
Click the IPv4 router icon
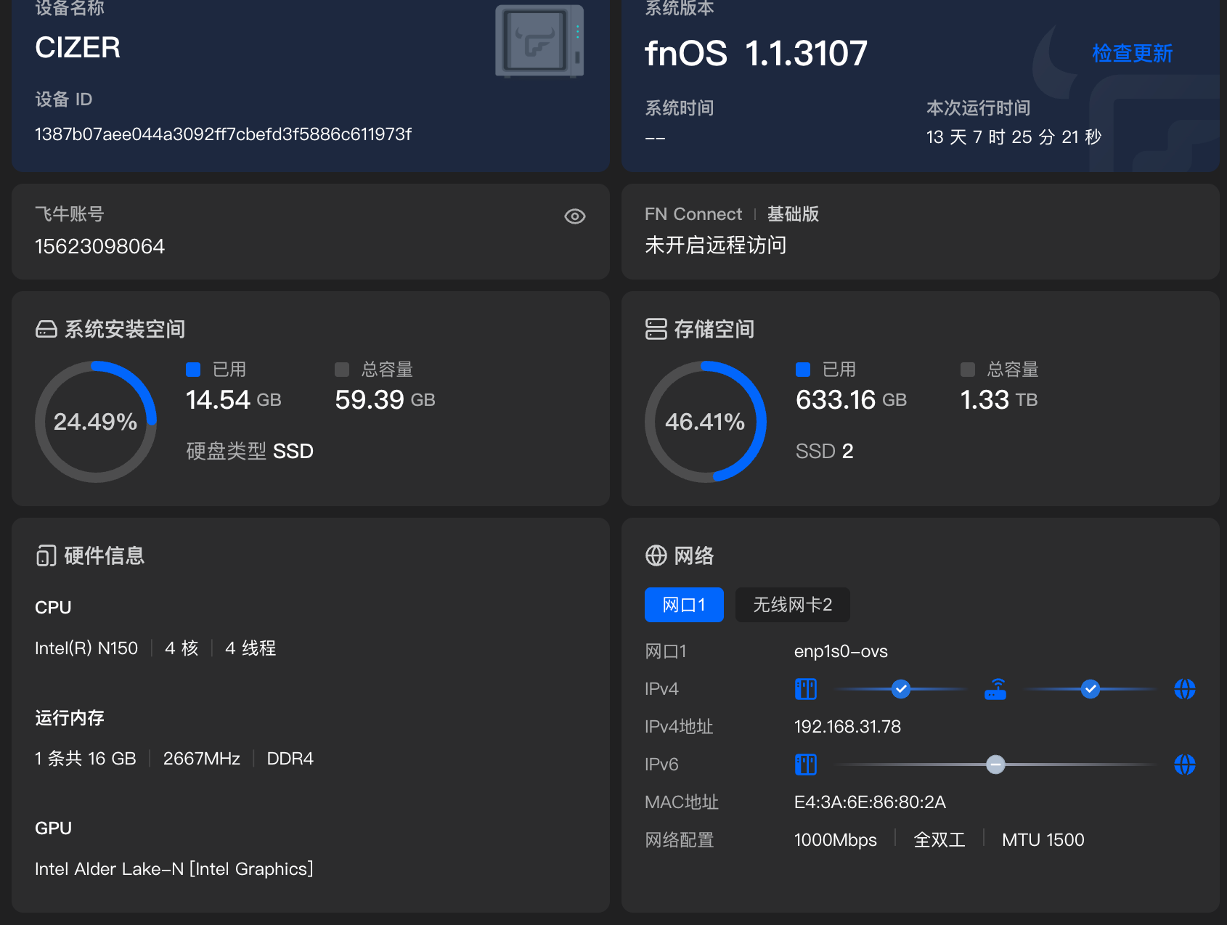(x=995, y=689)
